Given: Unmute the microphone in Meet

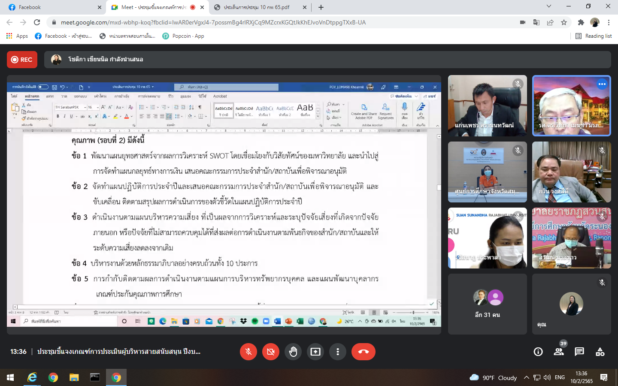Looking at the screenshot, I should 248,352.
